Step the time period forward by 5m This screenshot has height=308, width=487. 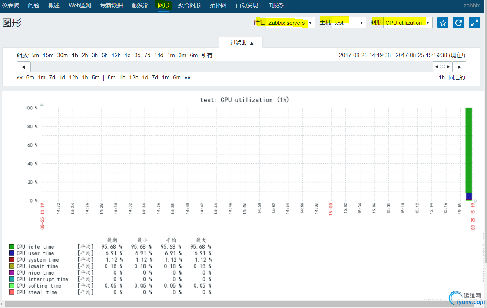(112, 78)
